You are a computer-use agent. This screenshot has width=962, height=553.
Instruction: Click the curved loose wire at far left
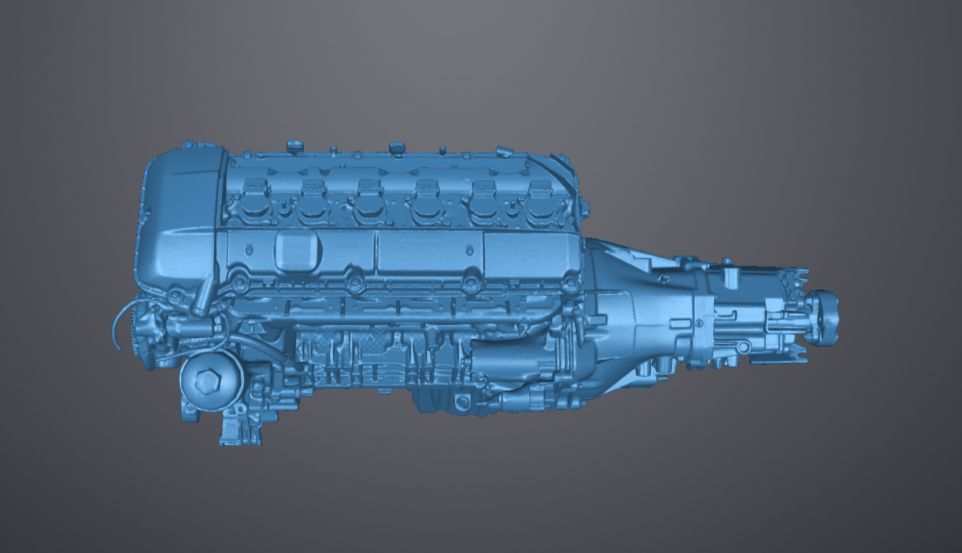[x=118, y=324]
